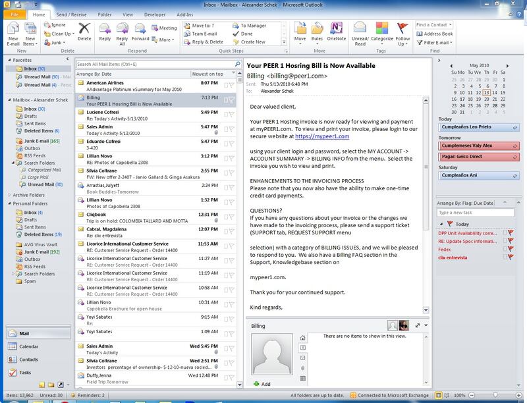Open the Junk dropdown in ribbon
Viewport: 527px width, 403px height.
[x=54, y=42]
